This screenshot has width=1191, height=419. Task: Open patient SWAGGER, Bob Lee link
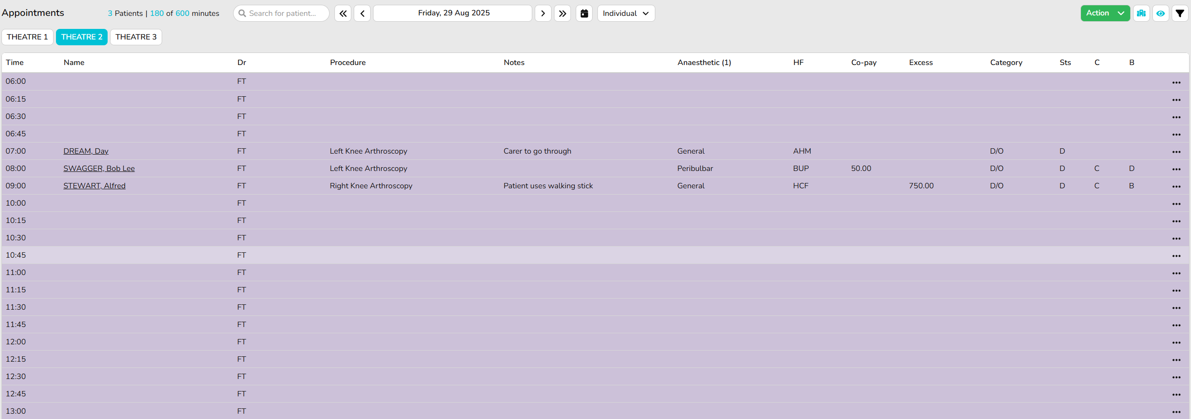[x=99, y=169]
